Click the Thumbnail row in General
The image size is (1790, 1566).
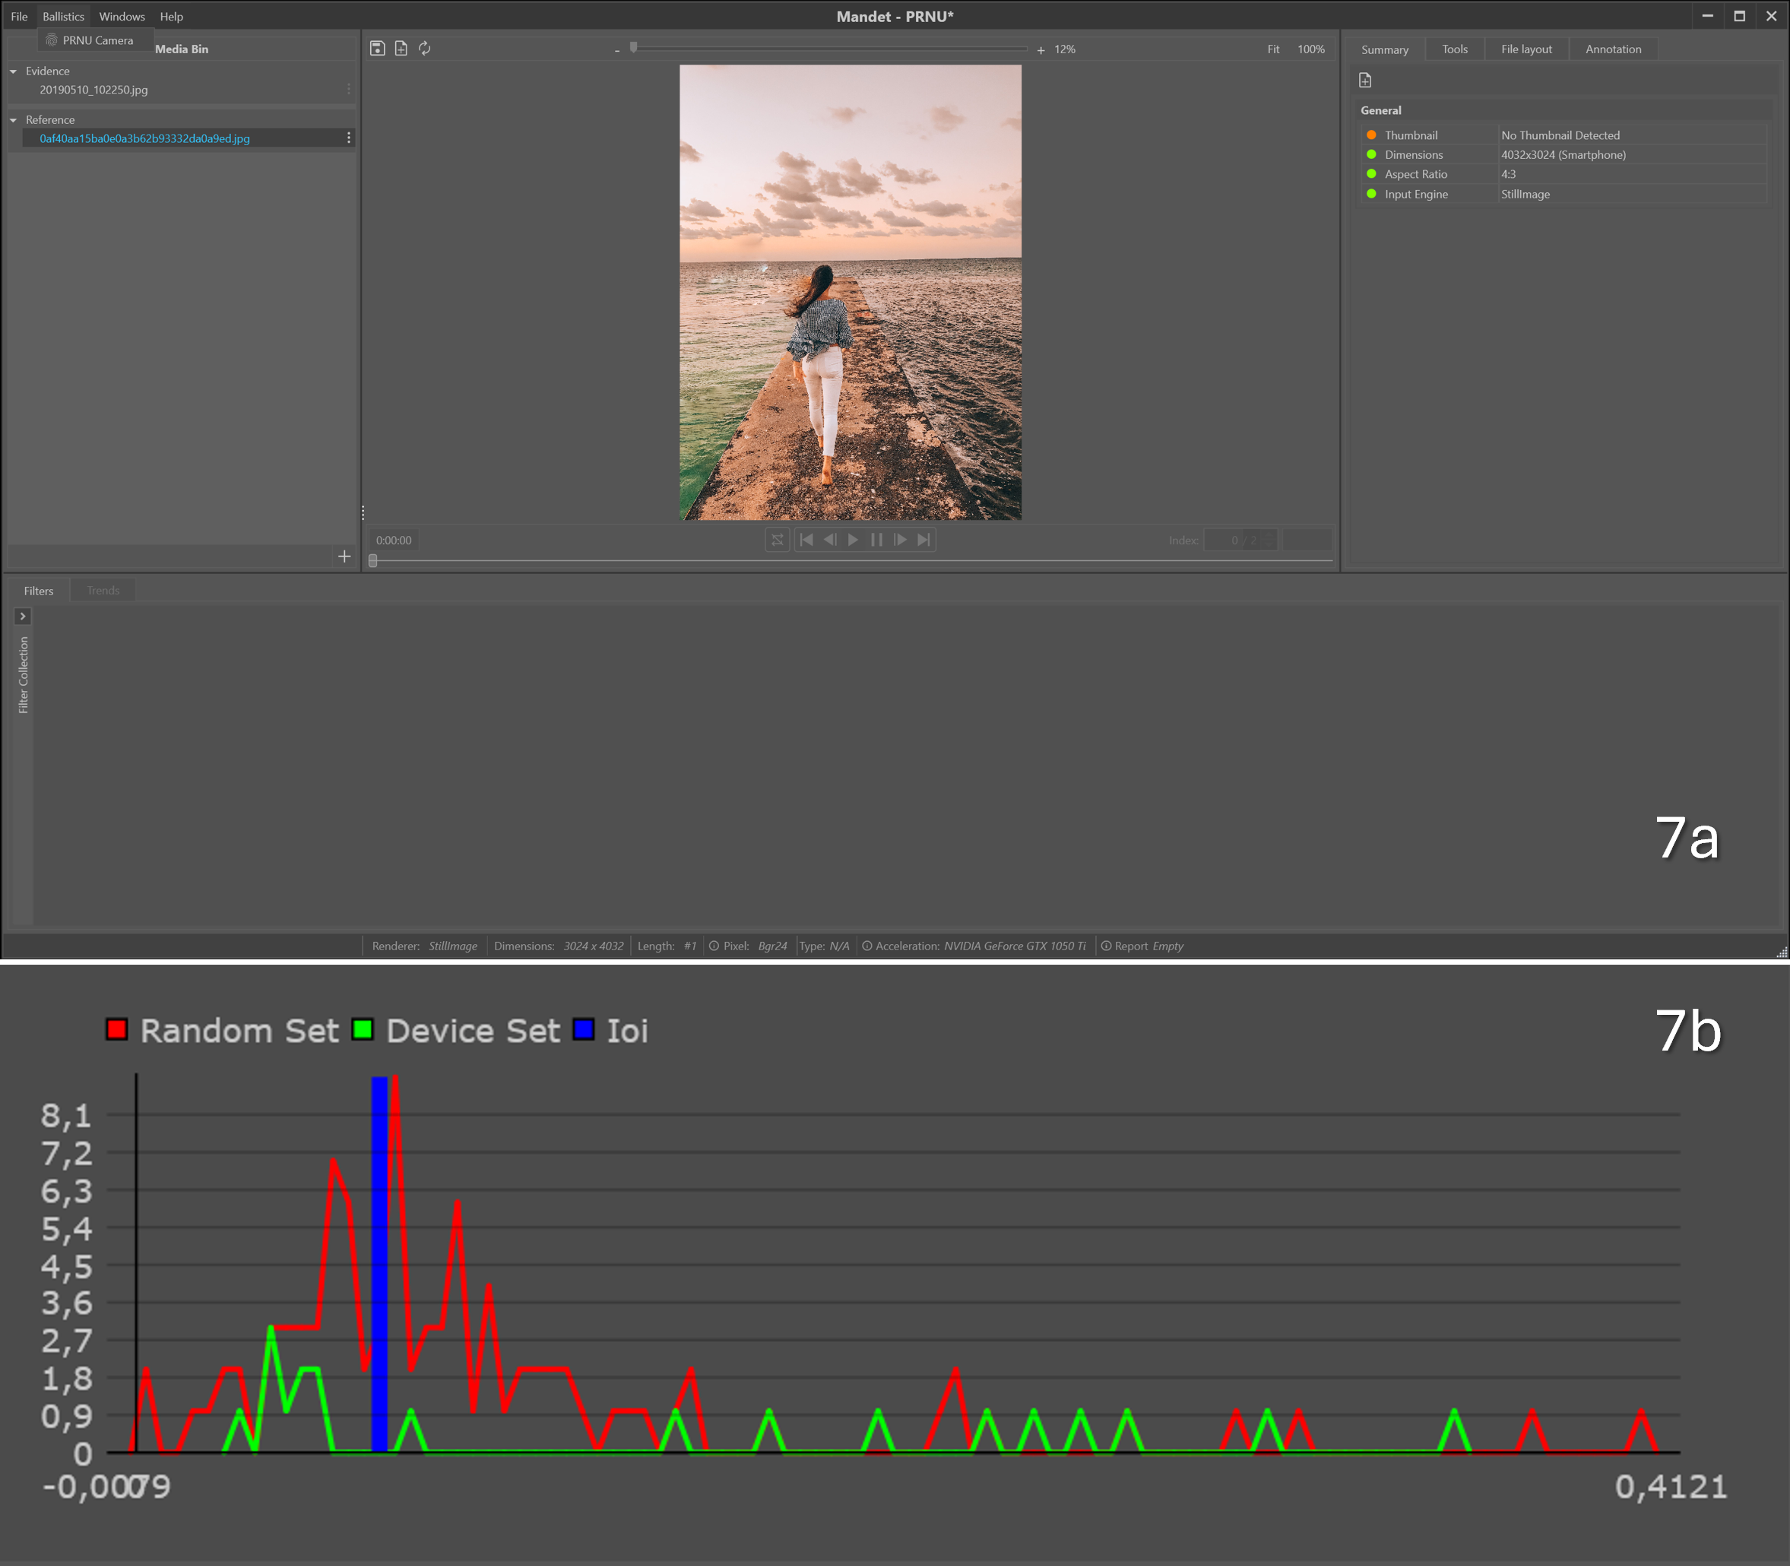click(x=1563, y=135)
